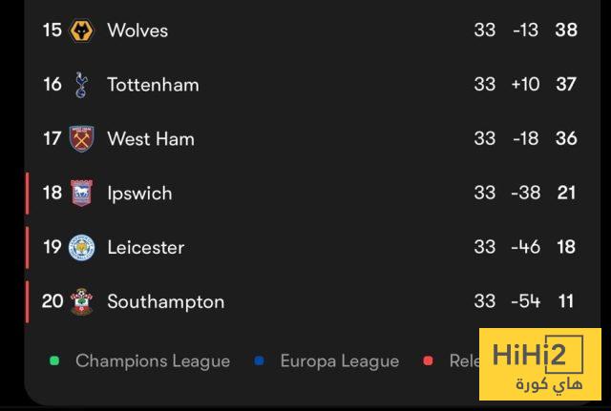This screenshot has width=611, height=411.
Task: Click the red relegation legend dot
Action: [x=428, y=361]
